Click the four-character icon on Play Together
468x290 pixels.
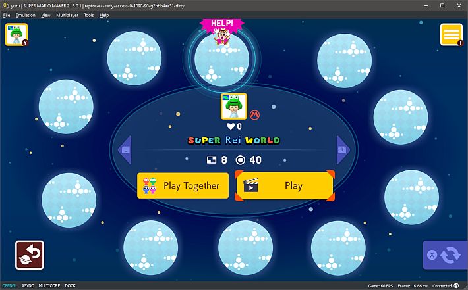[150, 185]
